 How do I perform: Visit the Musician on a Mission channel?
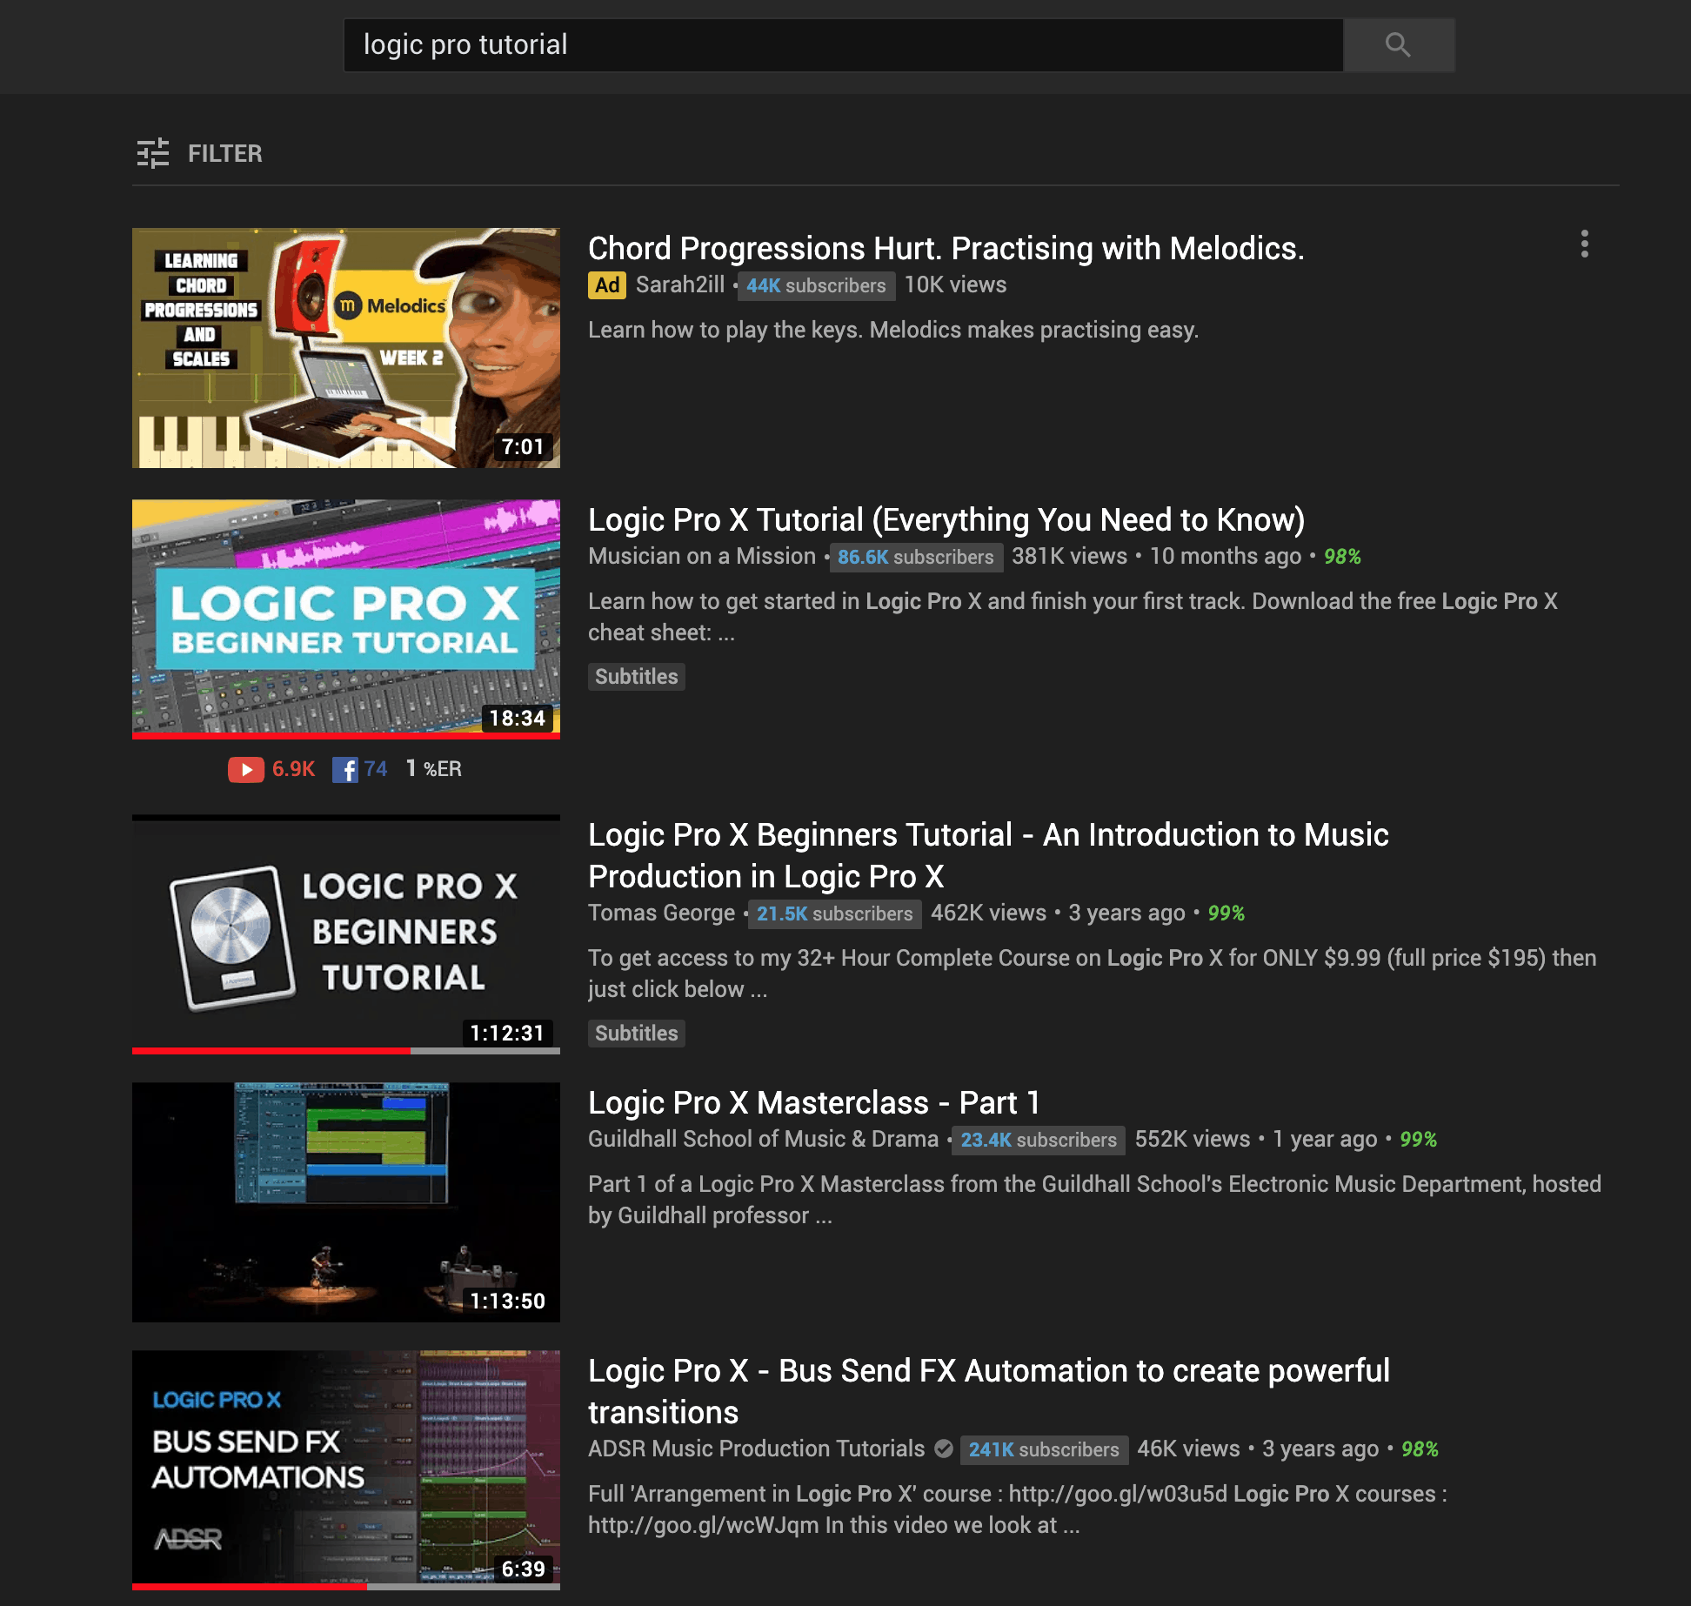click(702, 556)
